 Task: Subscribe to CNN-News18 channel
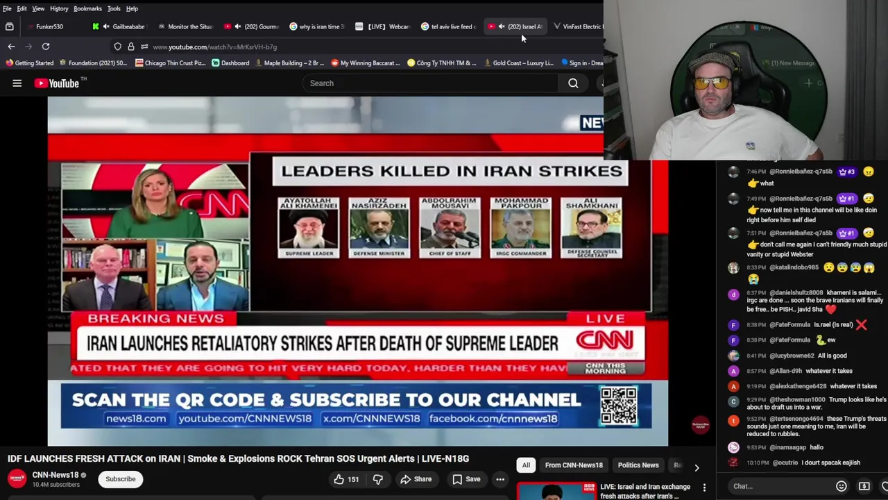(x=121, y=479)
